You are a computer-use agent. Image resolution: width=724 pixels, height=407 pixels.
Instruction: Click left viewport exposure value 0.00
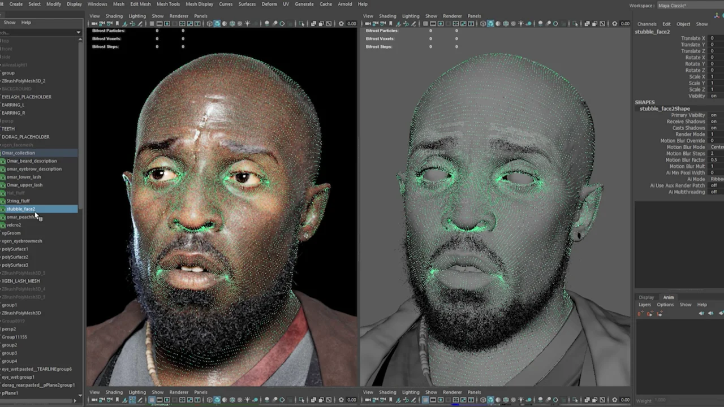352,23
